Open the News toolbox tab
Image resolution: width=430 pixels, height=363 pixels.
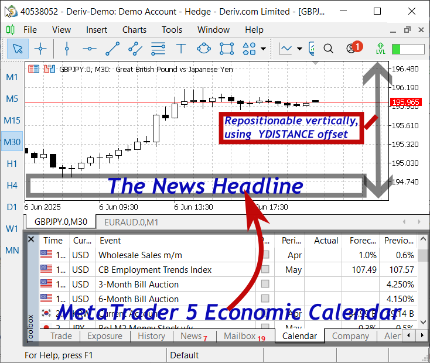coord(194,336)
